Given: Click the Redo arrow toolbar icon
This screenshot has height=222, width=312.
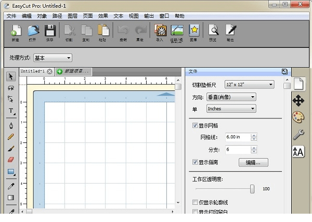Looking at the screenshot, I should point(140,31).
